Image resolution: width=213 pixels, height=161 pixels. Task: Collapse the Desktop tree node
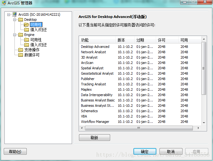(x=14, y=20)
